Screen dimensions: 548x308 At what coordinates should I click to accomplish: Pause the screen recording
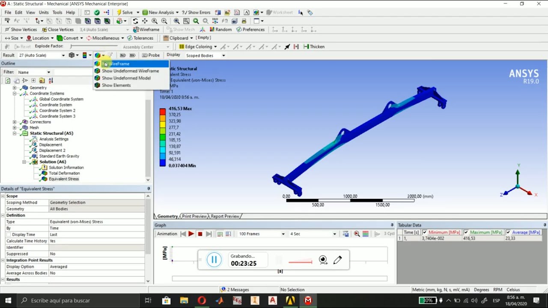[214, 259]
